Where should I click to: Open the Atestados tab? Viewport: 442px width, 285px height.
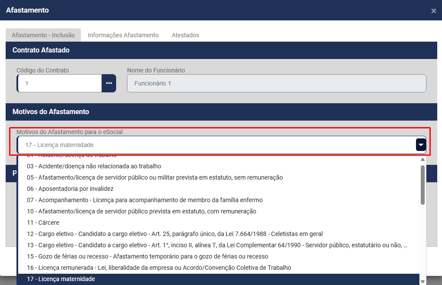(185, 35)
